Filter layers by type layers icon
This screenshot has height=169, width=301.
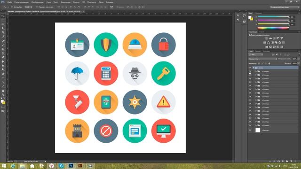pyautogui.click(x=281, y=54)
